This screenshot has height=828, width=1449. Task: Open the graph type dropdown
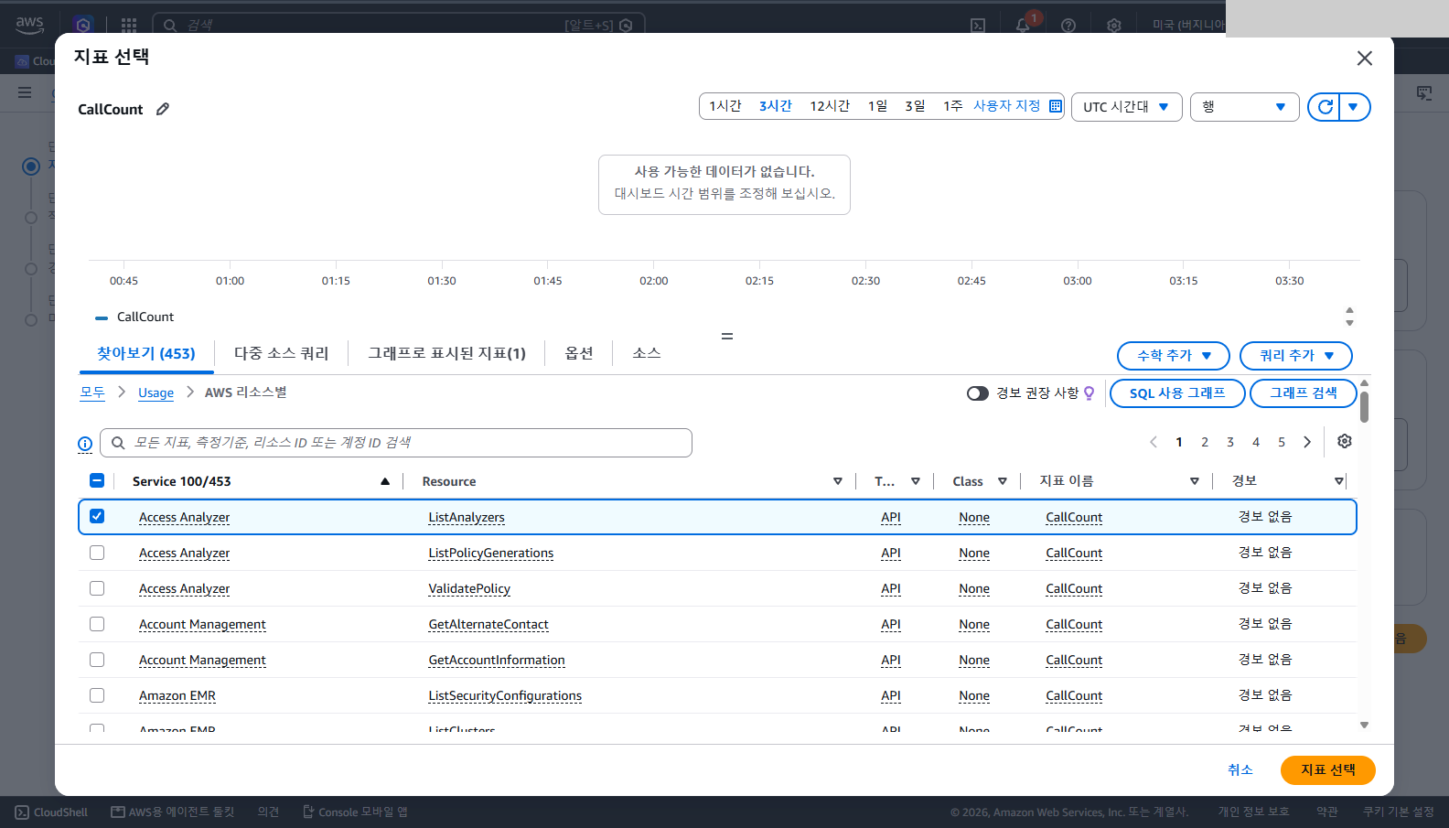1245,107
